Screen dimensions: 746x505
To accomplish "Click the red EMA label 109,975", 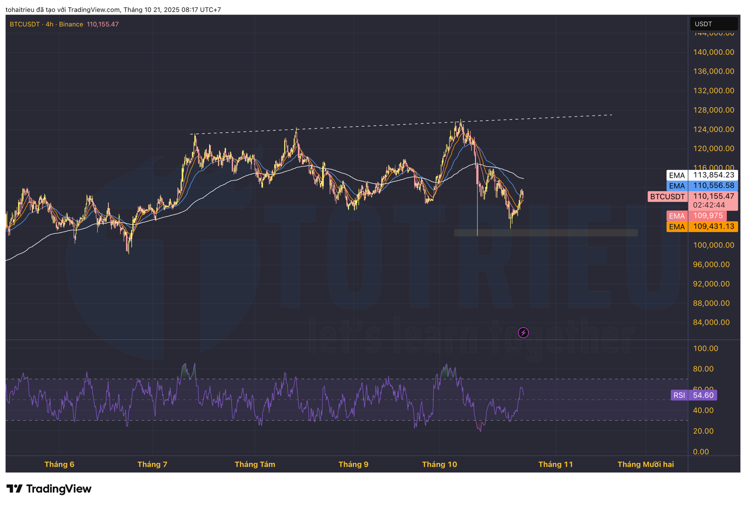I will [696, 216].
